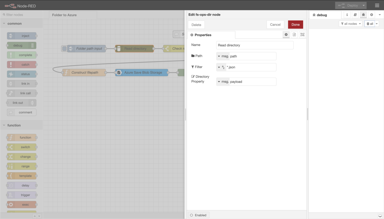Toggle the node Enabled state
384x219 pixels.
click(198, 215)
